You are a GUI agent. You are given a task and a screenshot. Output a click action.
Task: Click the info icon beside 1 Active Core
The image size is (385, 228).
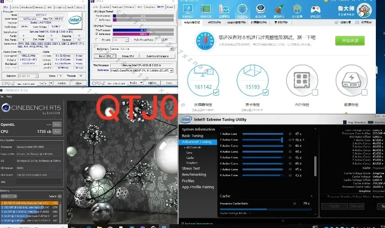tap(290, 134)
